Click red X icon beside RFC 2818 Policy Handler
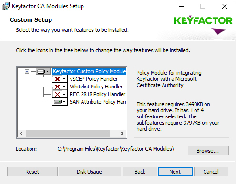236x184 pixels. tap(60, 94)
